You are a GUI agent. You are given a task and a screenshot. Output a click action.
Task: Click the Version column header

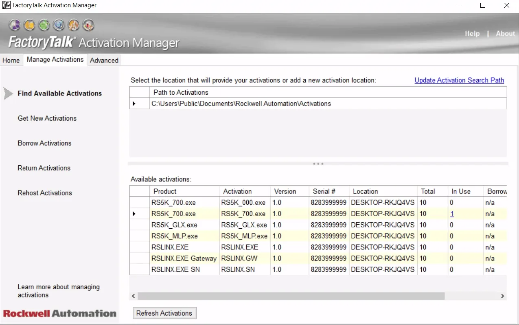click(x=289, y=191)
